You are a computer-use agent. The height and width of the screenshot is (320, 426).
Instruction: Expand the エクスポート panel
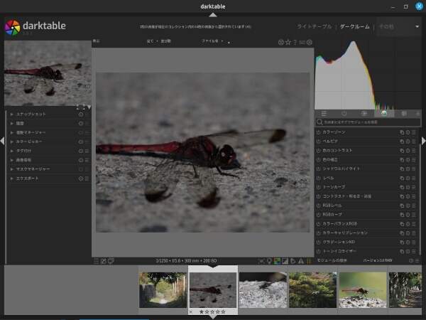[x=12, y=178]
